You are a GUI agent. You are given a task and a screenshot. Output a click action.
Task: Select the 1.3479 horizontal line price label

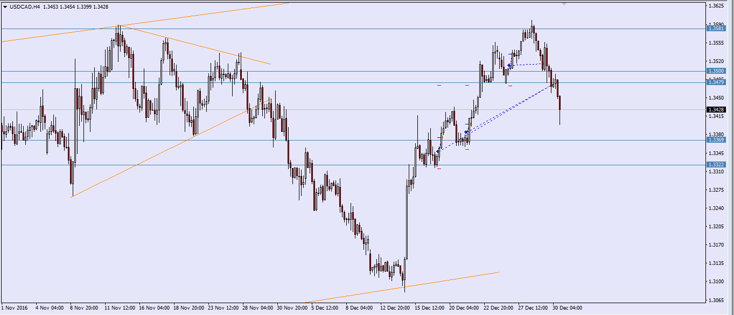coord(716,82)
